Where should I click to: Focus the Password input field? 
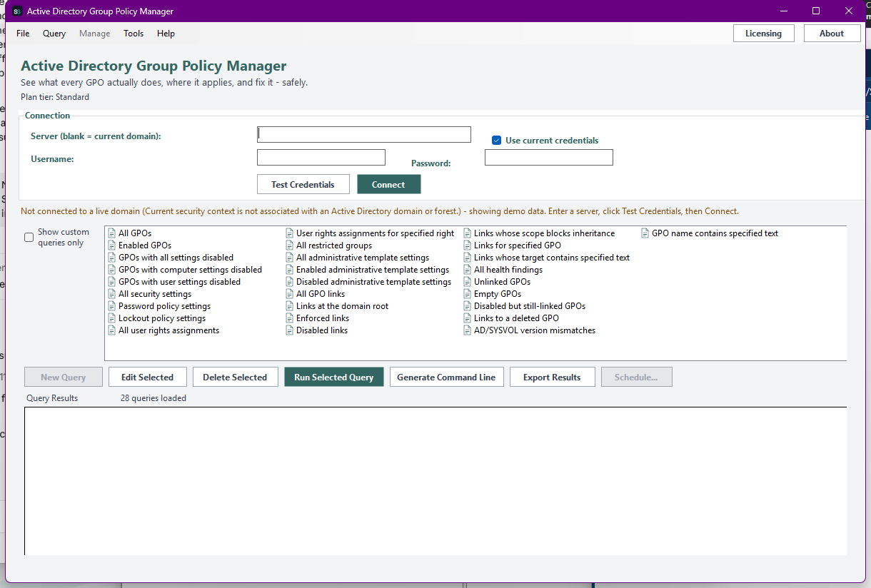[x=548, y=157]
